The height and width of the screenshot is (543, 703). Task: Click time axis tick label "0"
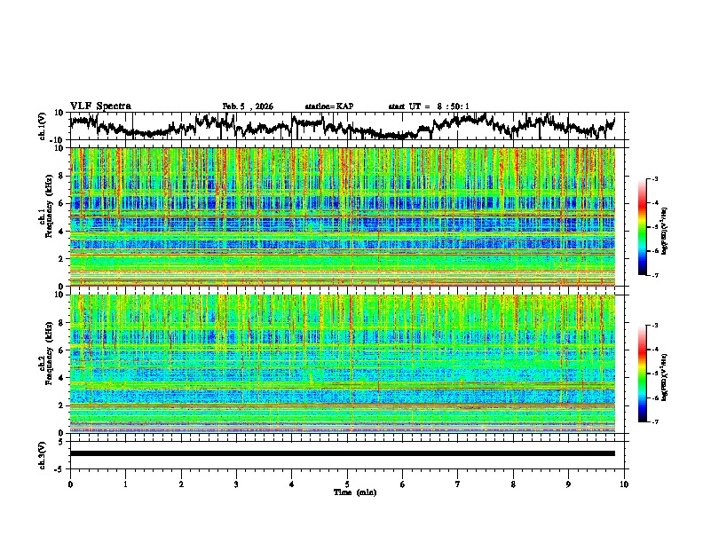pos(70,484)
